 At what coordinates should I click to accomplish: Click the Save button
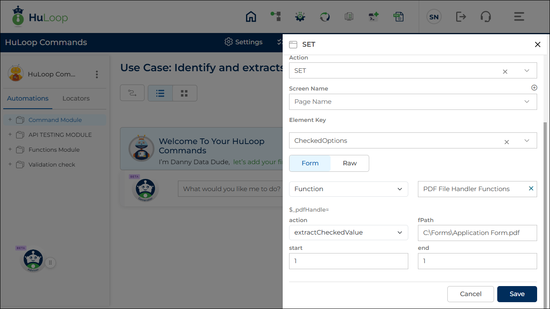pyautogui.click(x=517, y=294)
